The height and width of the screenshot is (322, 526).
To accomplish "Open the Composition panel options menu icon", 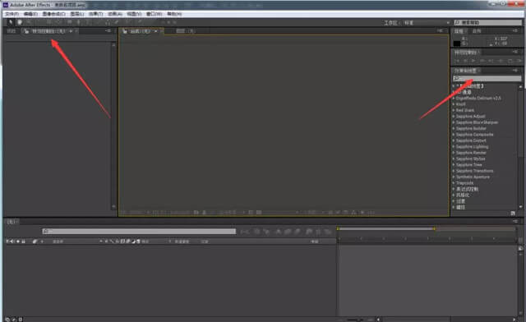I will (x=441, y=31).
